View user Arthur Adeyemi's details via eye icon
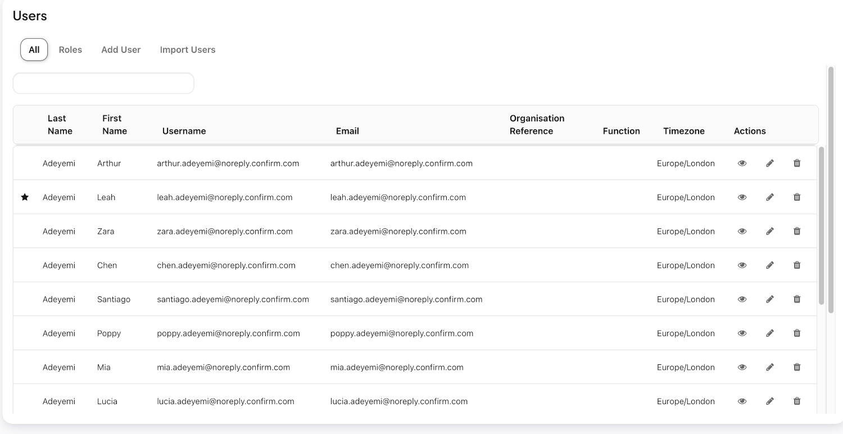Screen dimensions: 843x434 point(742,164)
